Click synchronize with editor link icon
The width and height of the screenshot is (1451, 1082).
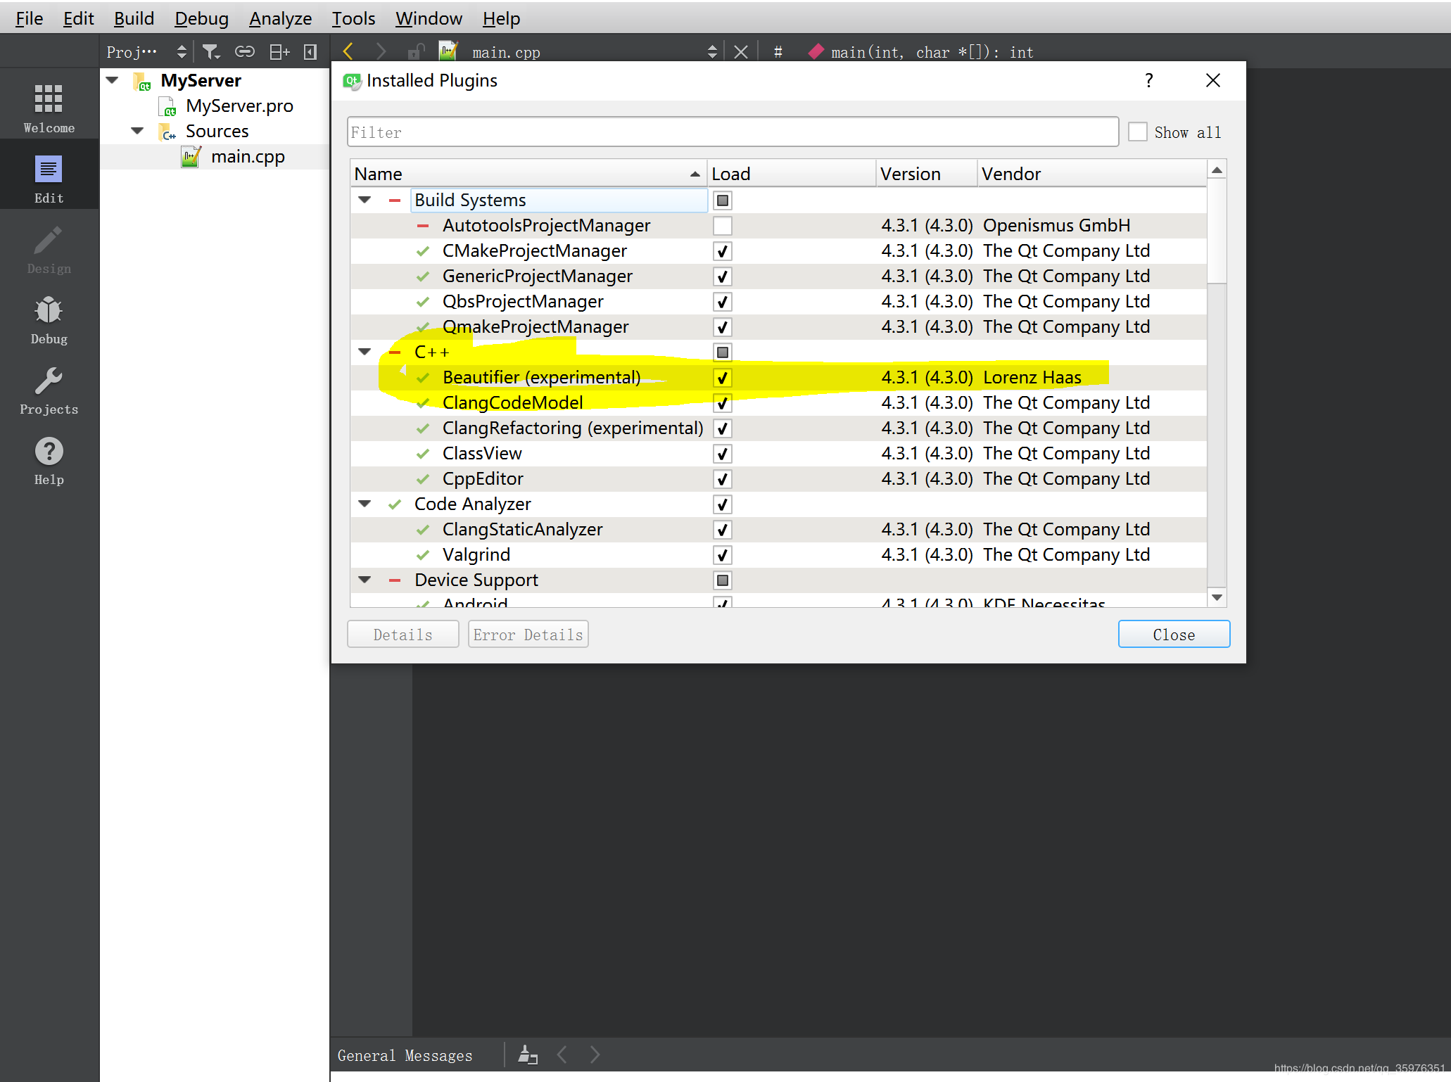pos(244,52)
